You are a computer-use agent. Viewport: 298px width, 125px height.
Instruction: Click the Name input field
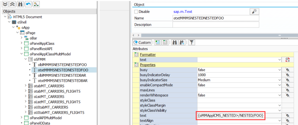[216, 18]
